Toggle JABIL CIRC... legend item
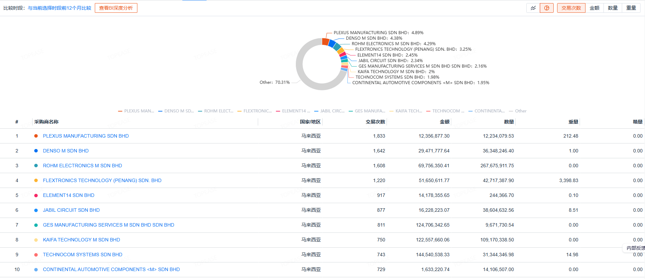This screenshot has height=279, width=645. coord(329,111)
